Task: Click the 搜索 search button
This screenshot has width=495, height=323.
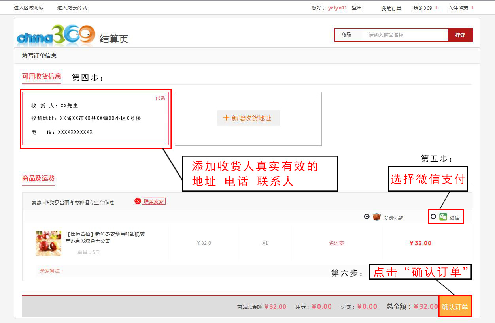Action: [x=460, y=35]
